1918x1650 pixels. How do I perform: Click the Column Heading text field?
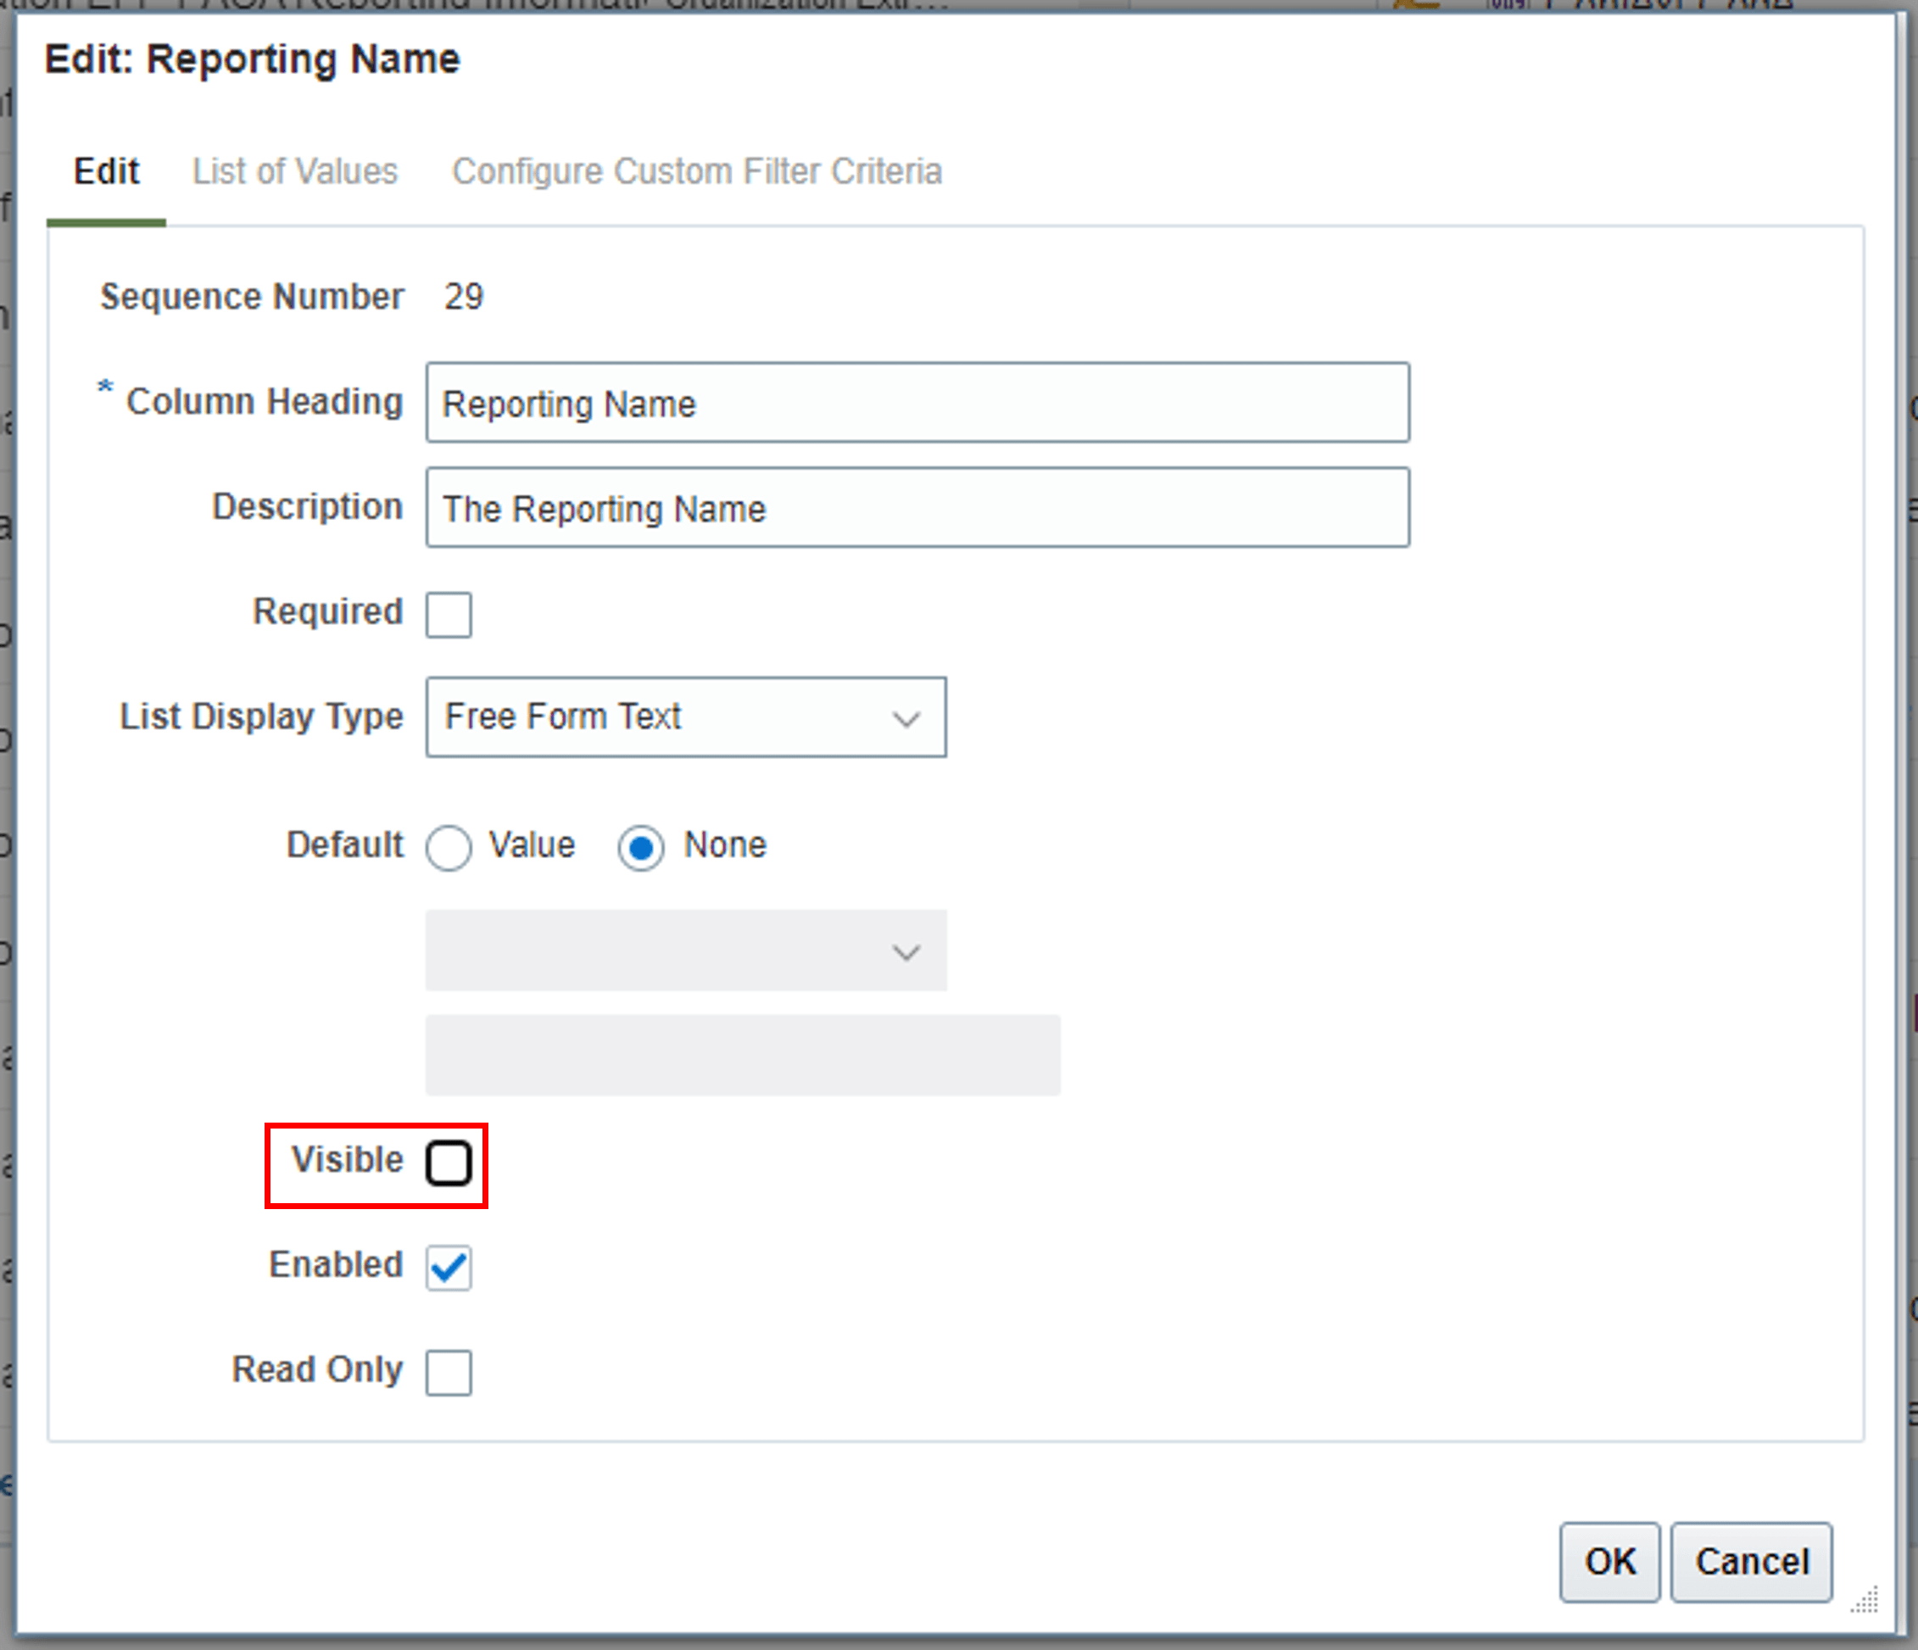[x=917, y=404]
